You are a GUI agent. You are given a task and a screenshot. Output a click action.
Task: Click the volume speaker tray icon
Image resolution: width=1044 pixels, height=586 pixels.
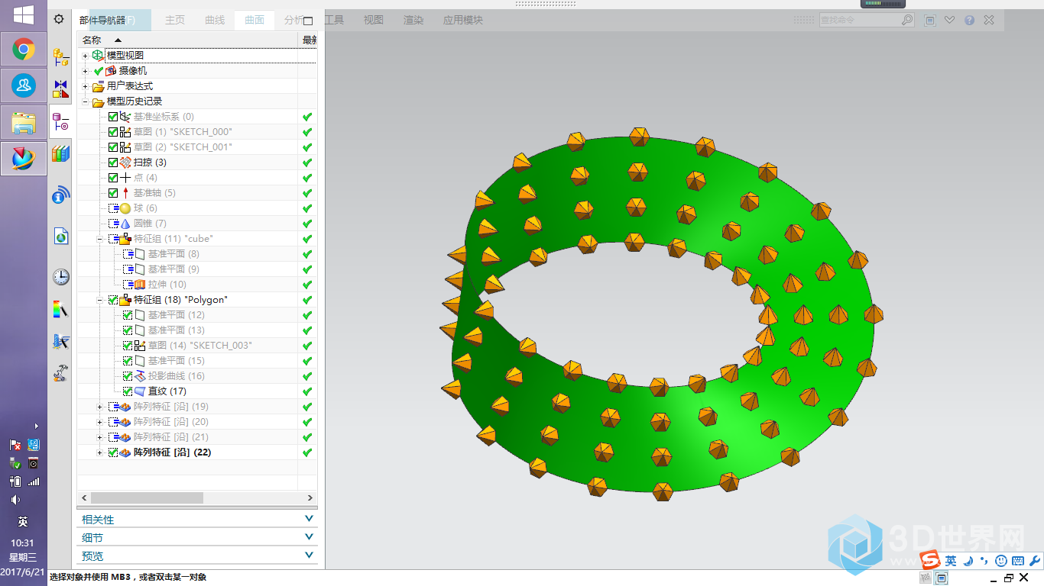(15, 500)
